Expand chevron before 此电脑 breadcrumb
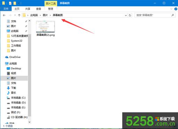Screen dimensions: 178x129 (28, 15)
